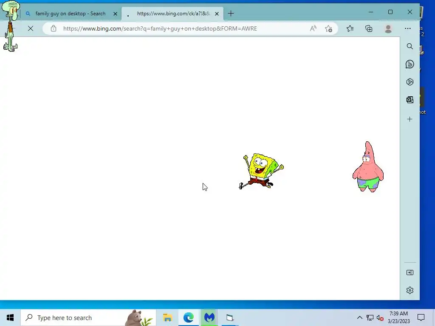435x326 pixels.
Task: Click the SpongeBob desktop character
Action: [261, 171]
